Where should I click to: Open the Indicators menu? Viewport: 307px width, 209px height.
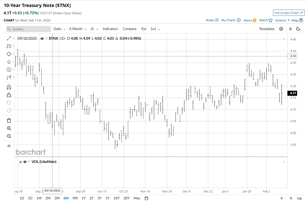point(110,29)
